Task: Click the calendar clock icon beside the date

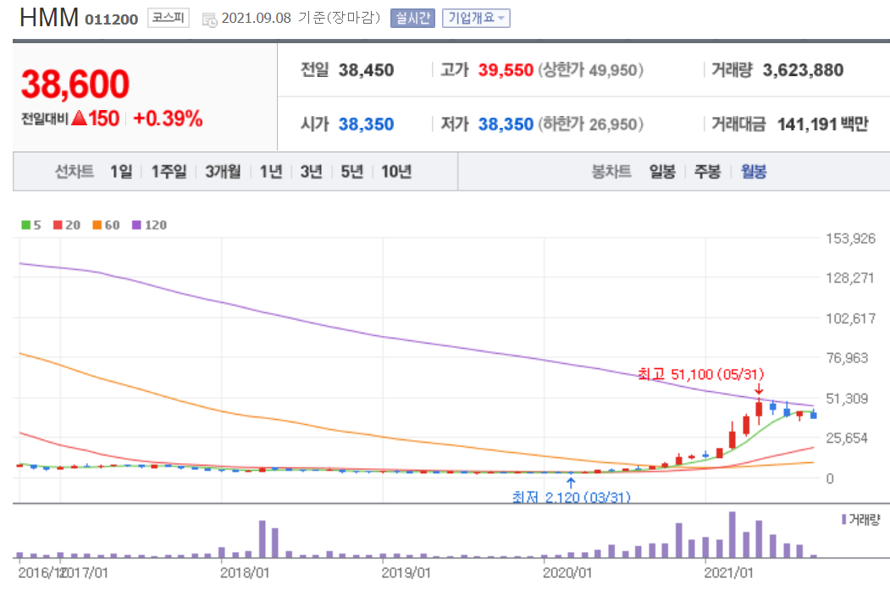Action: 209,19
